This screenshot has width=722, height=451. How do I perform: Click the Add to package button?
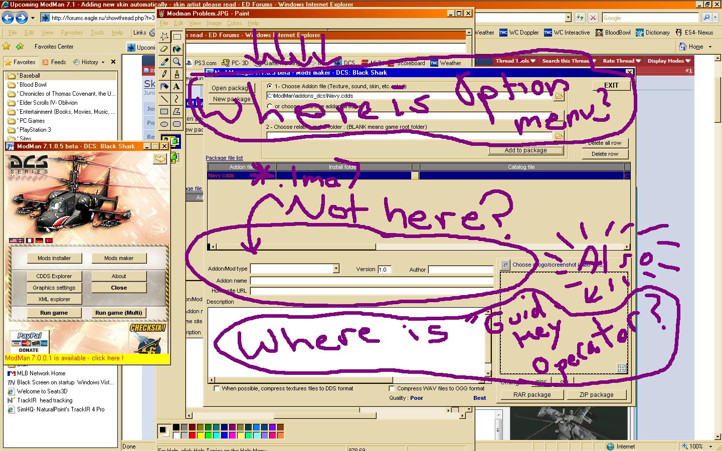coord(525,150)
